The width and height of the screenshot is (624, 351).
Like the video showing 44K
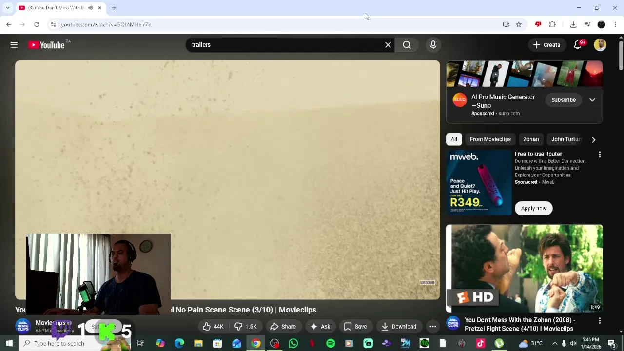(213, 327)
